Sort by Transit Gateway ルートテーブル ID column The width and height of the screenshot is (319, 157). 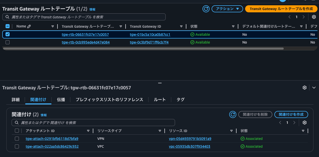pos(121,26)
